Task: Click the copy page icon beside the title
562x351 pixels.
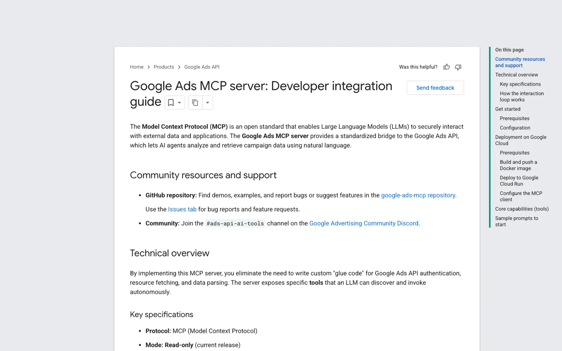Action: click(195, 103)
